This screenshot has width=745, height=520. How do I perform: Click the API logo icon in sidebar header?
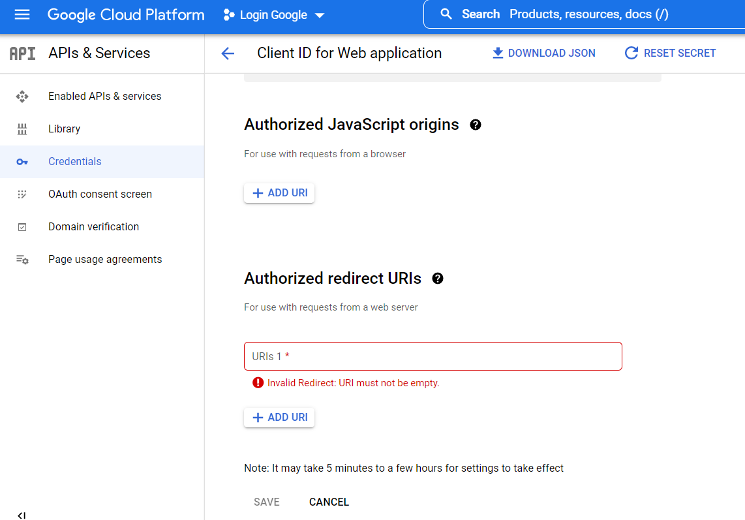[22, 54]
